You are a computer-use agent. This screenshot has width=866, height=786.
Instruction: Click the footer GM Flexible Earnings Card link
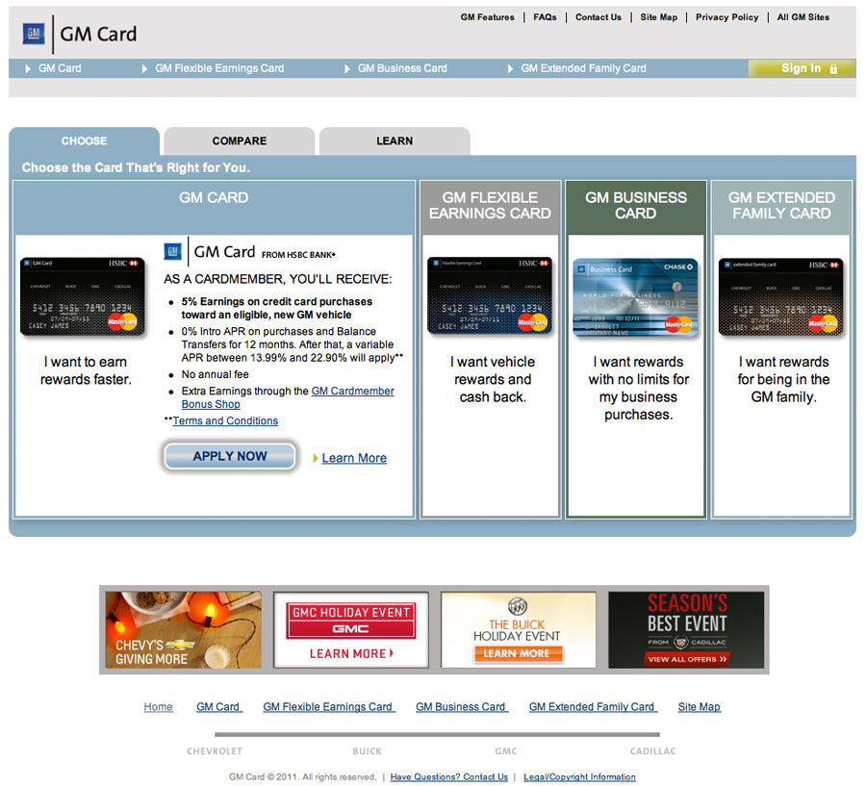(328, 707)
